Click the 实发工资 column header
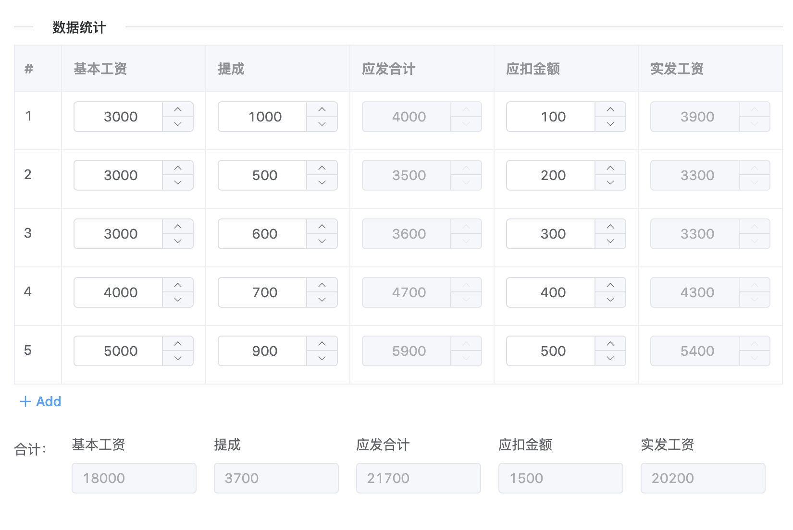 [x=677, y=69]
